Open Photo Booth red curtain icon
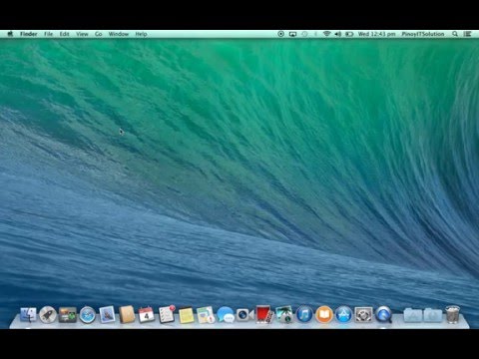 tap(264, 315)
